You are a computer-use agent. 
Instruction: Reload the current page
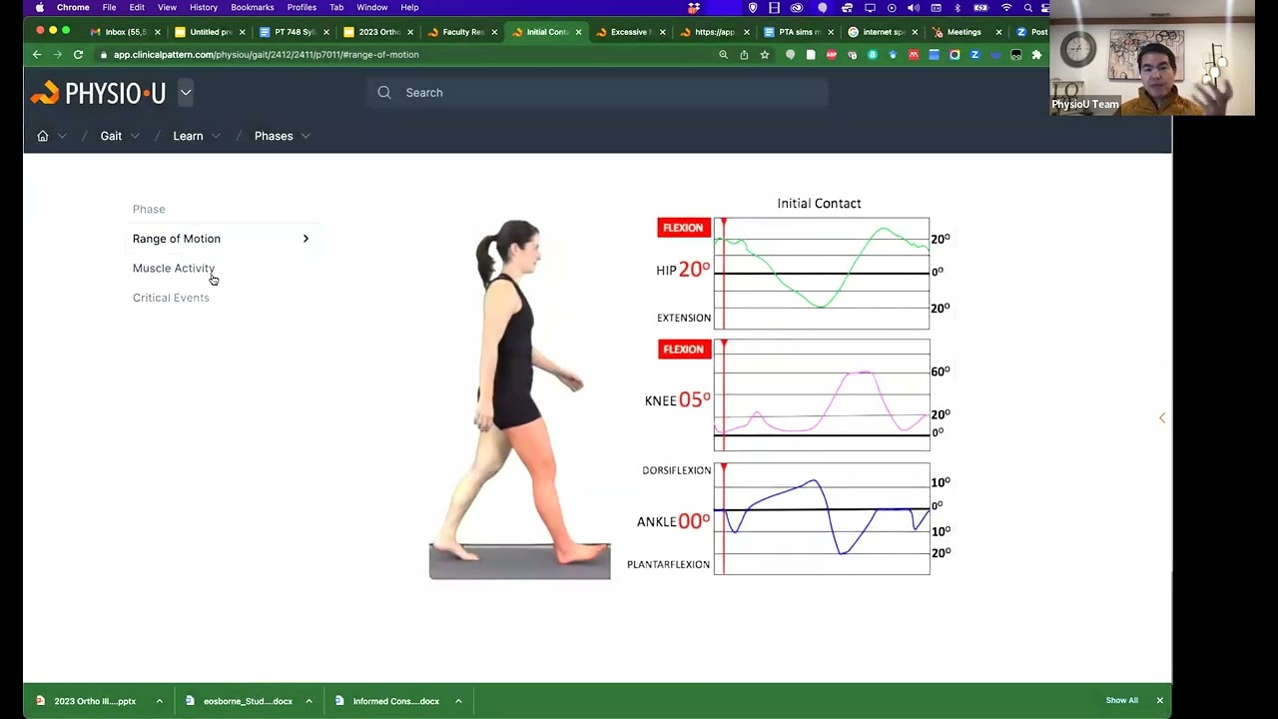[78, 55]
